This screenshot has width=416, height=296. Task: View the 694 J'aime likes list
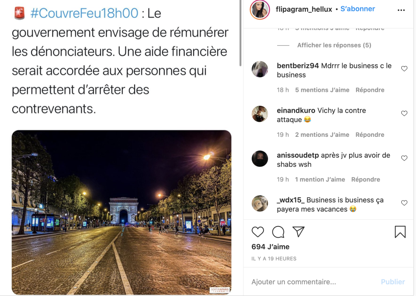[270, 246]
